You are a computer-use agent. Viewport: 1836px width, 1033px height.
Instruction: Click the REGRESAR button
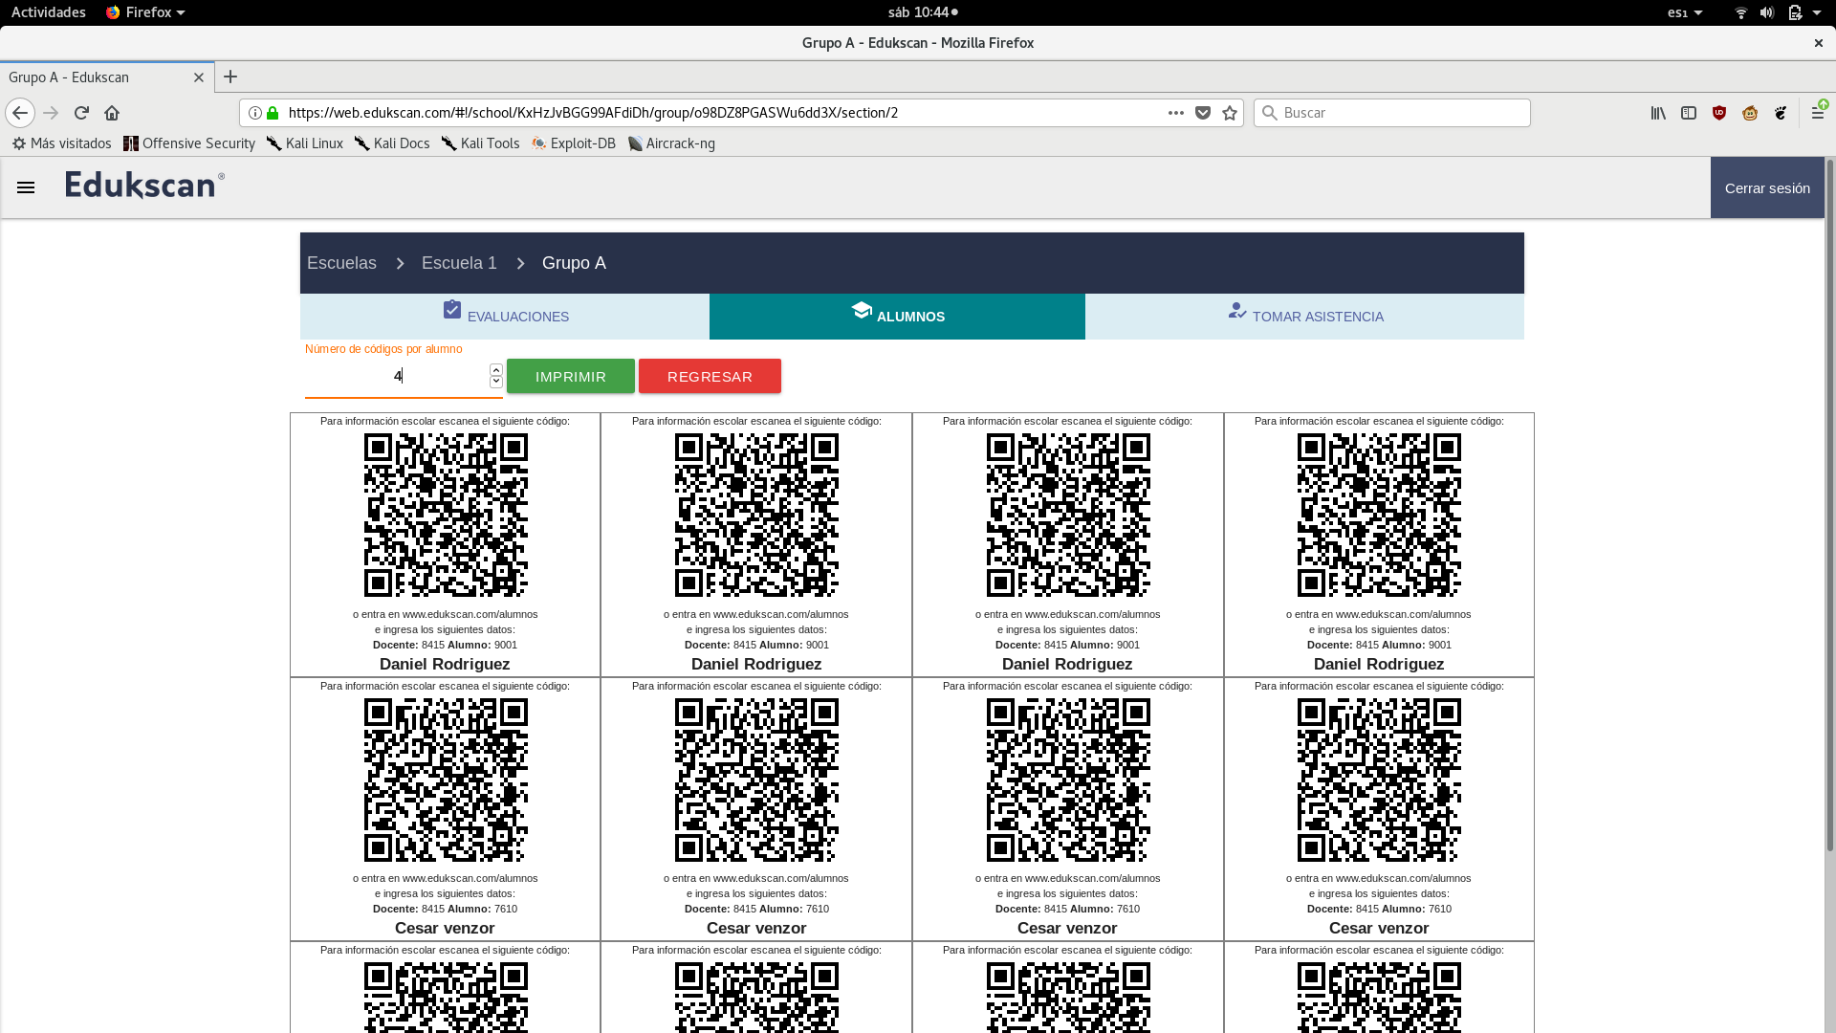(x=710, y=376)
